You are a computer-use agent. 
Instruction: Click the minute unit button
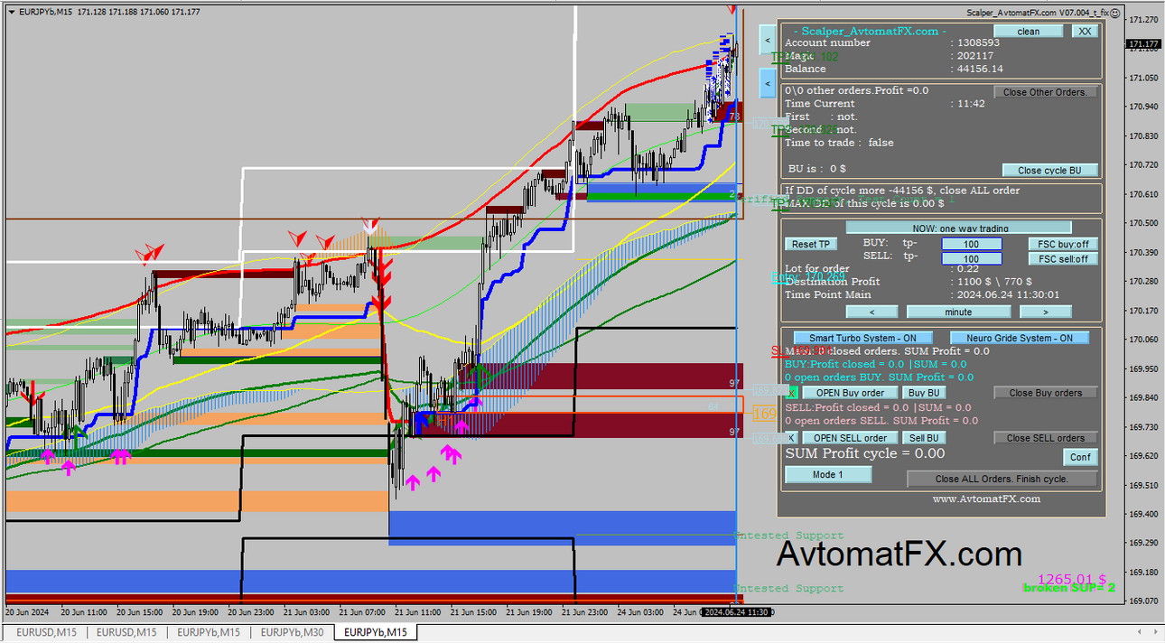pos(958,312)
